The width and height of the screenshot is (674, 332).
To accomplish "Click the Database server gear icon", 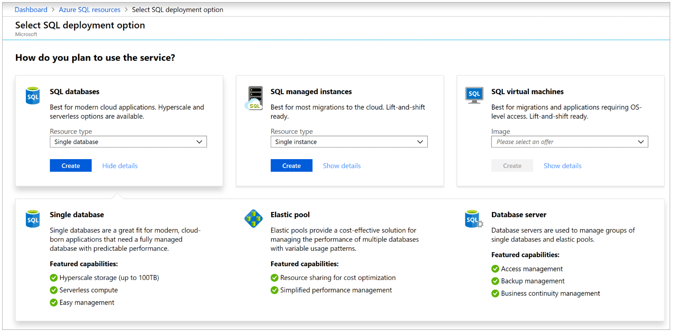I will point(474,219).
